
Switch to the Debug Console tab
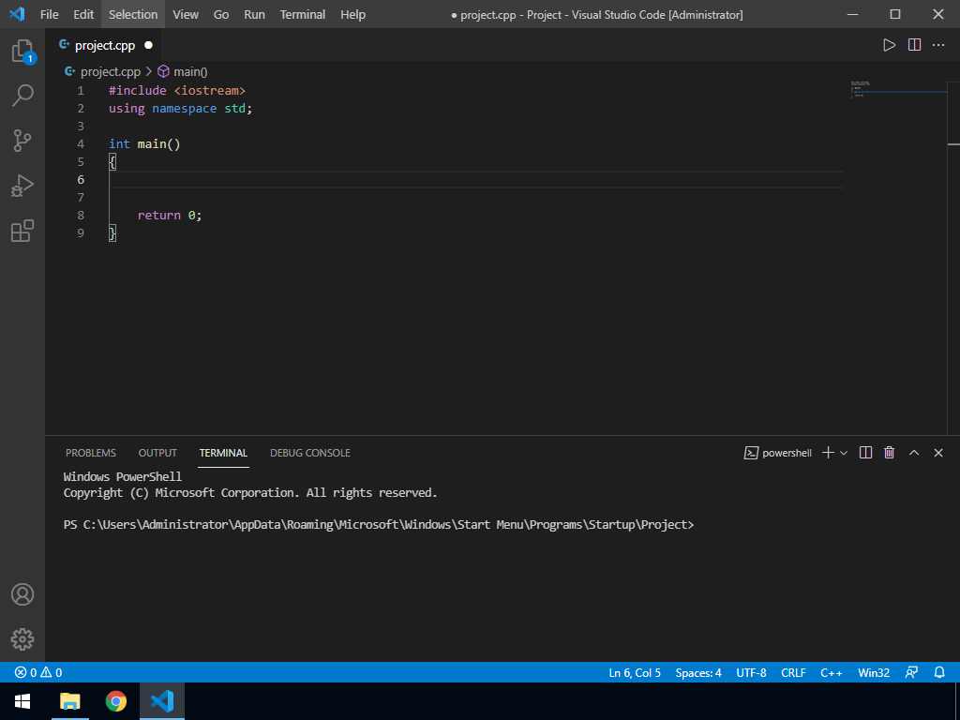309,453
